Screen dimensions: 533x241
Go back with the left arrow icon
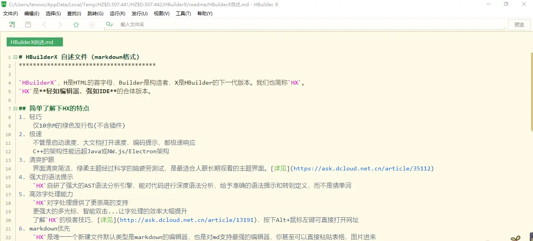click(x=44, y=25)
